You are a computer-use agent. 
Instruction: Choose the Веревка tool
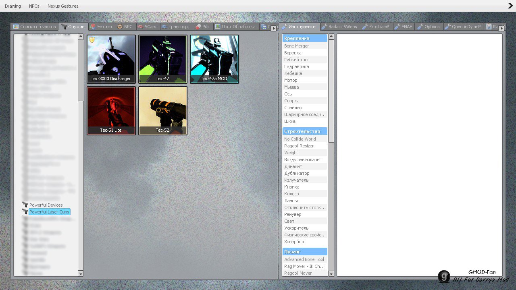(305, 53)
